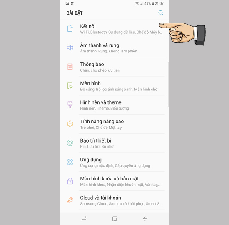Open Âm thanh và rung settings
The image size is (229, 225).
tap(114, 48)
